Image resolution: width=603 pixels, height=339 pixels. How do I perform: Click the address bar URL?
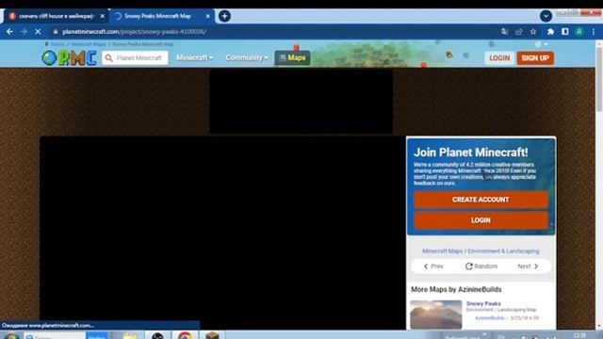(x=134, y=31)
